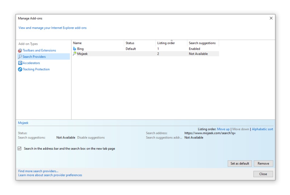
Task: Switch to Accelerators add-on type
Action: click(x=31, y=63)
